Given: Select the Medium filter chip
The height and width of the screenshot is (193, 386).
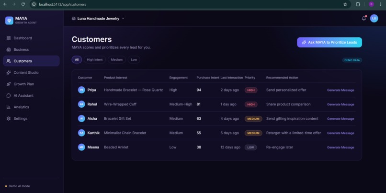Looking at the screenshot, I should [117, 59].
